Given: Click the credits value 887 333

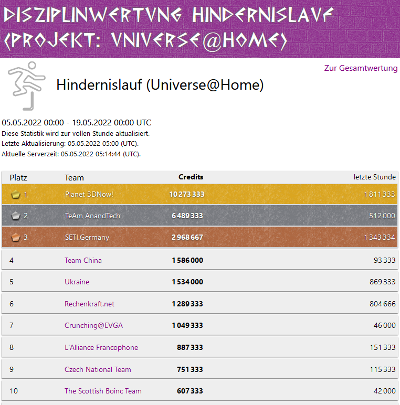Looking at the screenshot, I should [x=190, y=347].
